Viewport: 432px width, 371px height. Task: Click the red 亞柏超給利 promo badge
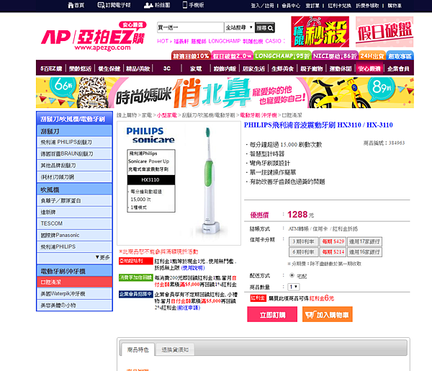point(136,261)
